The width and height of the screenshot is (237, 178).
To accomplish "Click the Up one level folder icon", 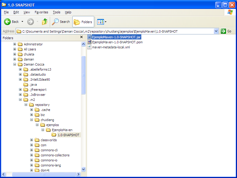I will pyautogui.click(x=45, y=22).
